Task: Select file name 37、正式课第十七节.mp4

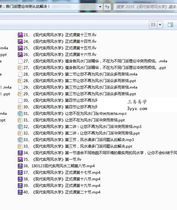Action: tap(62, 173)
